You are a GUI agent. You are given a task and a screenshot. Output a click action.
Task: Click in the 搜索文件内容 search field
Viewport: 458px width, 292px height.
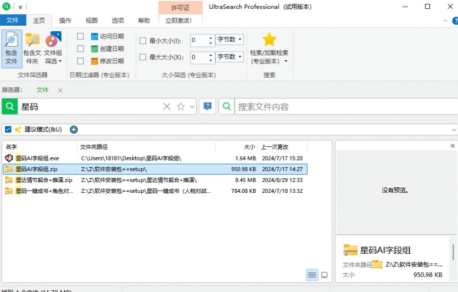point(340,107)
